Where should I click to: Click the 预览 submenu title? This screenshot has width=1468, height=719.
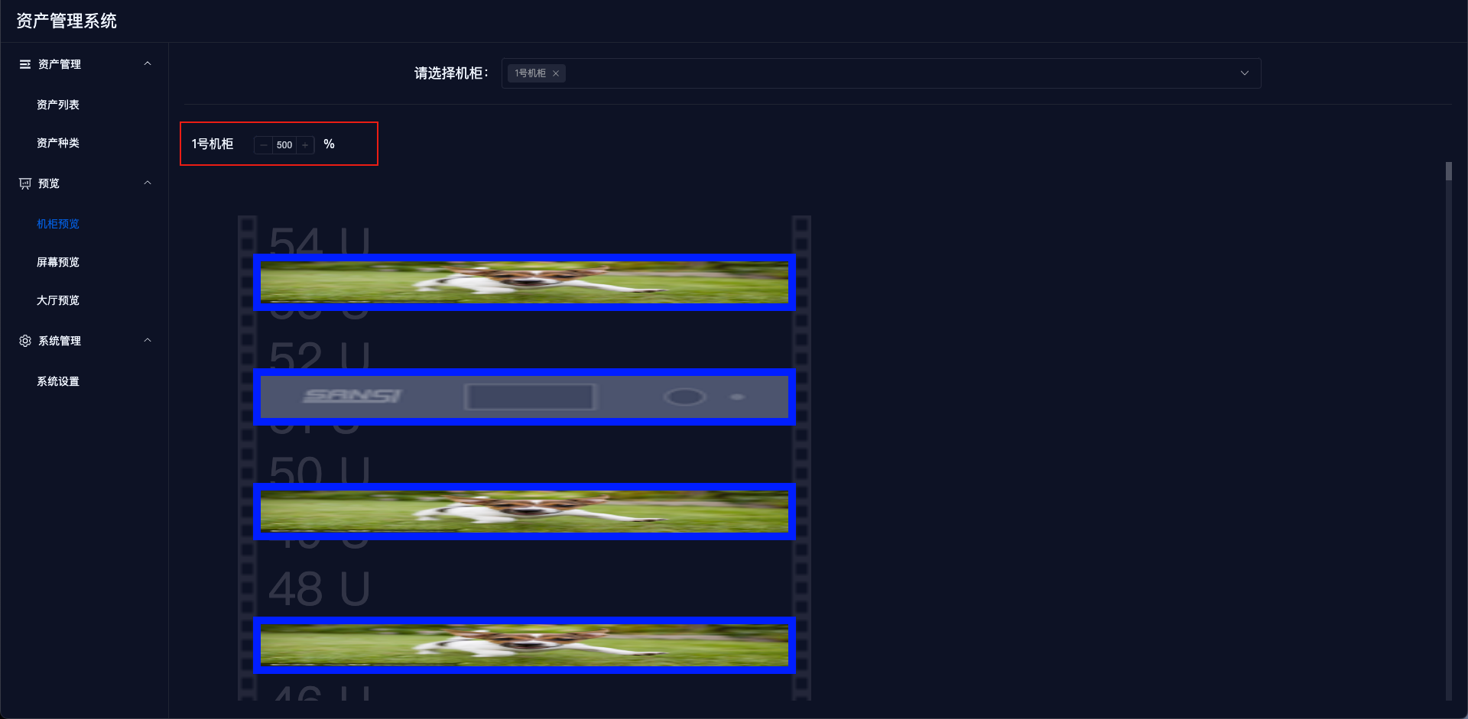[49, 183]
